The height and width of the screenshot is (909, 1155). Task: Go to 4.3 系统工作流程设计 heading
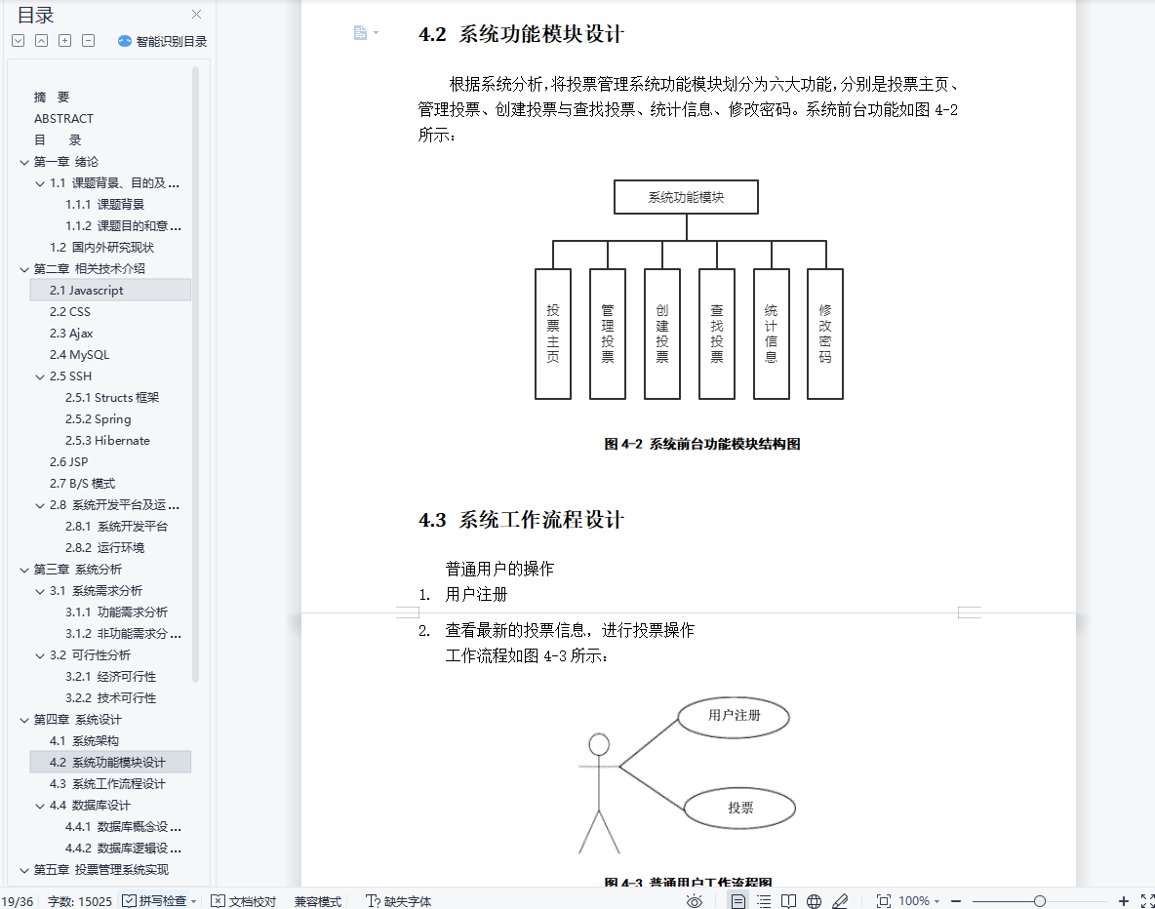[x=108, y=784]
